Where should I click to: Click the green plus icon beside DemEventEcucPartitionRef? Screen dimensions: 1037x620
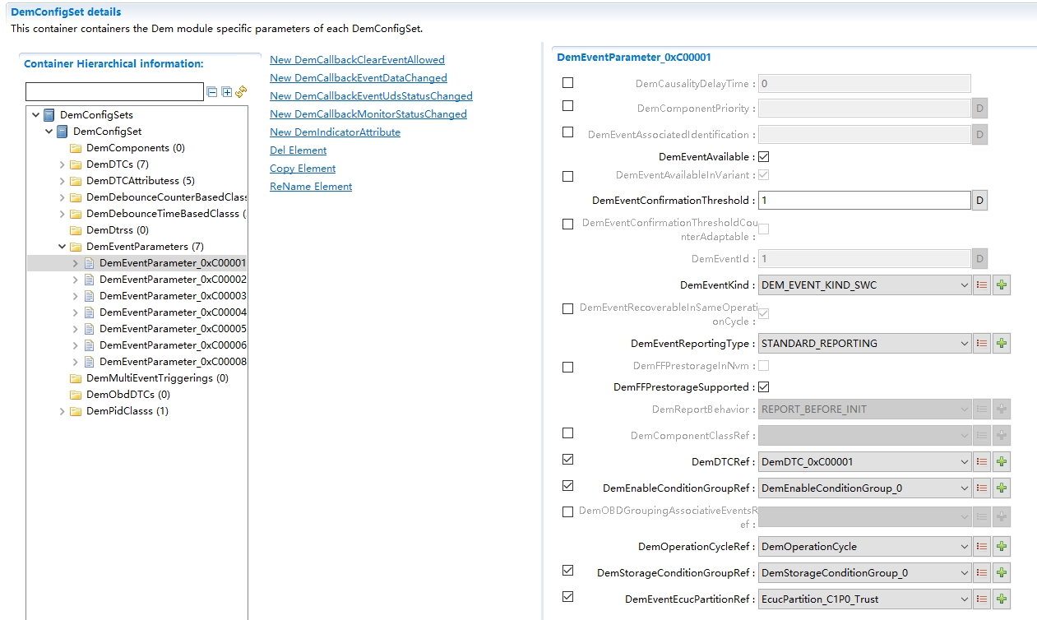pos(1001,599)
